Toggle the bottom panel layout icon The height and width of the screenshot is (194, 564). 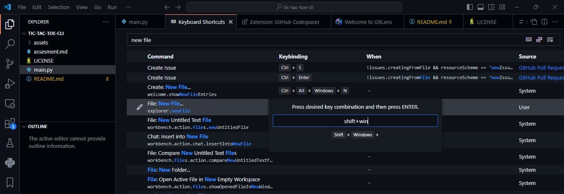481,7
